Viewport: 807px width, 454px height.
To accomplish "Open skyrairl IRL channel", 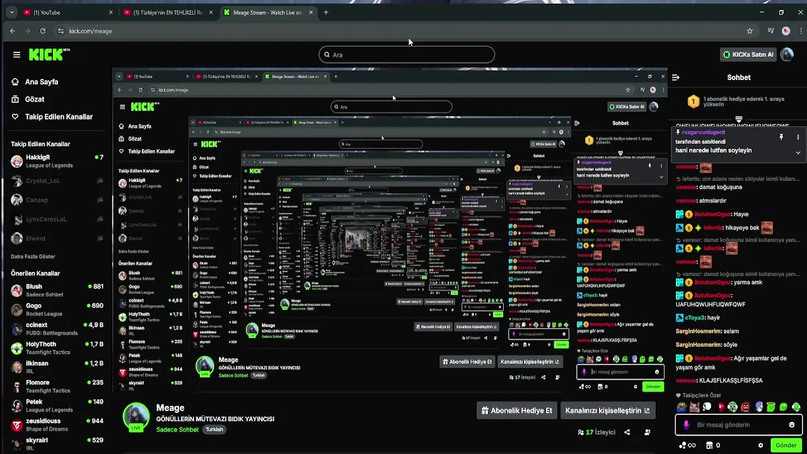I will 57,444.
